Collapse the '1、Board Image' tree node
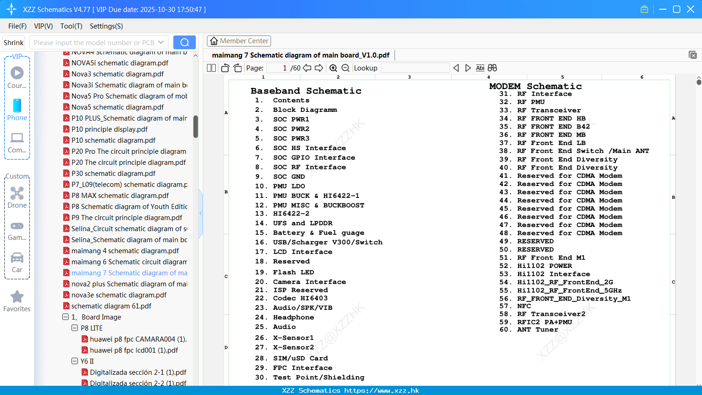 tap(65, 317)
